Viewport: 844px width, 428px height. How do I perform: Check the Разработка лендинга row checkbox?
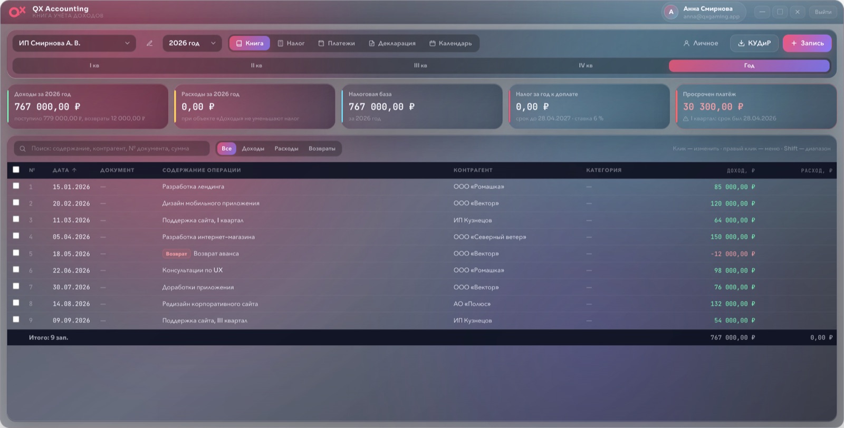(16, 186)
